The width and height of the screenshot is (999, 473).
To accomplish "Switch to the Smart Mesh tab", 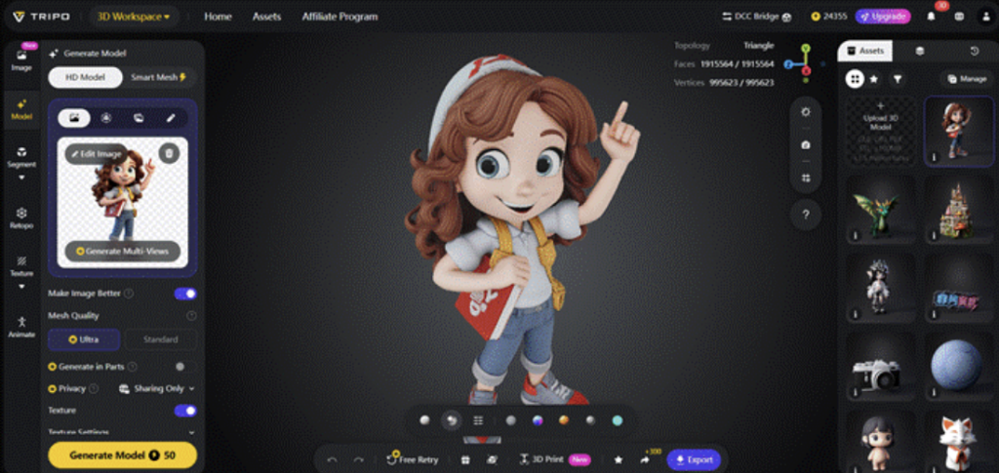I will pos(158,77).
